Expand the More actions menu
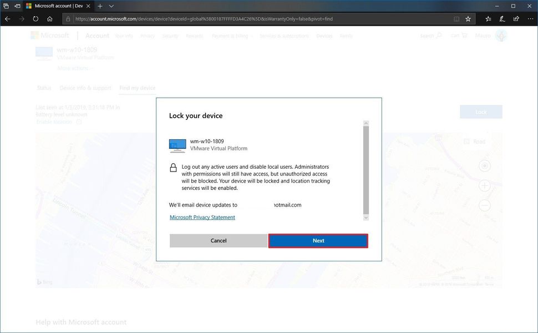Image resolution: width=538 pixels, height=333 pixels. tap(75, 68)
